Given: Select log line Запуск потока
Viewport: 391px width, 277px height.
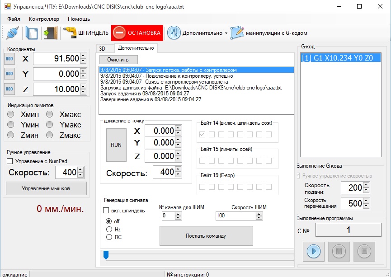Looking at the screenshot, I should (x=196, y=70).
